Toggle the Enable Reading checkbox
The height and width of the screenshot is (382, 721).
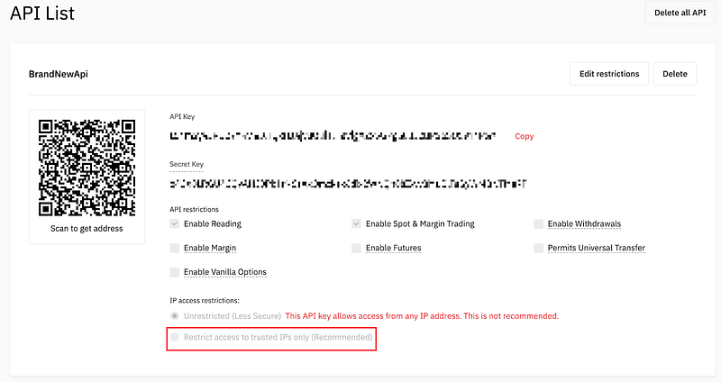click(175, 223)
